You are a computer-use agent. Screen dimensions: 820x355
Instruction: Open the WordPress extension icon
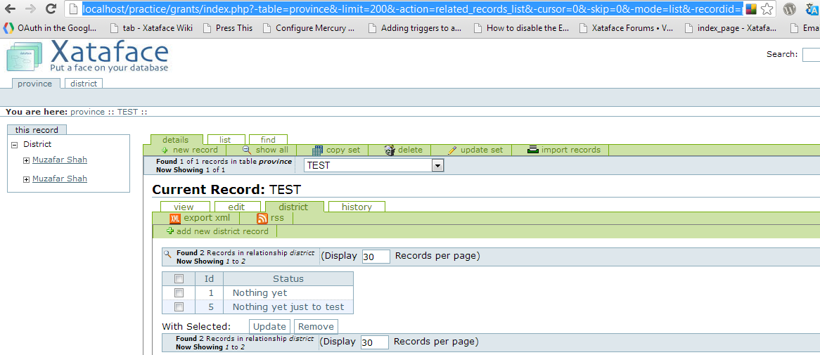coord(789,9)
